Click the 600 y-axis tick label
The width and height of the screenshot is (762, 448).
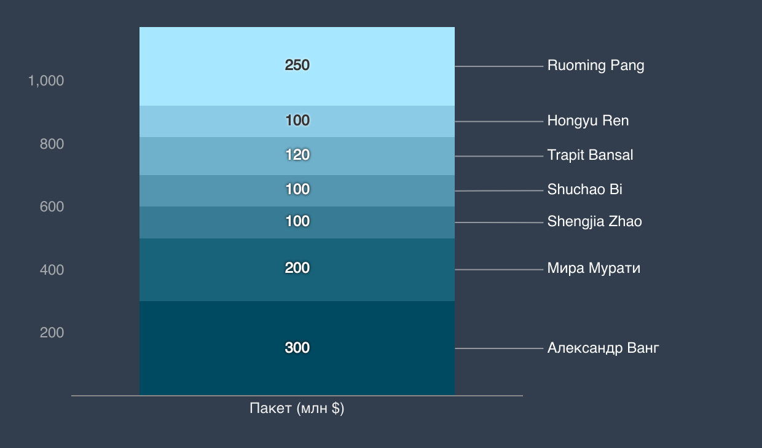point(52,207)
